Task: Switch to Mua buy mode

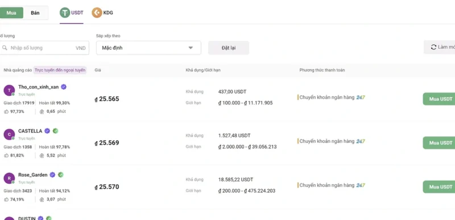Action: [x=11, y=12]
